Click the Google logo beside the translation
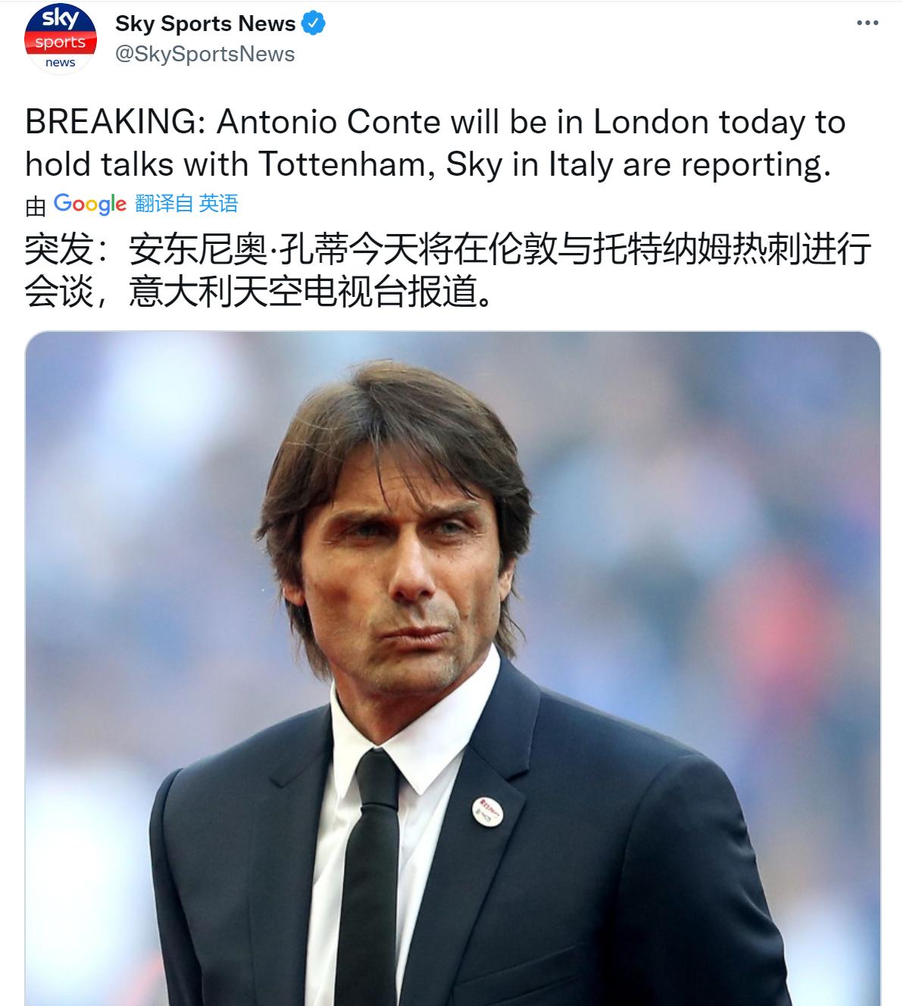Image resolution: width=903 pixels, height=1006 pixels. (90, 204)
